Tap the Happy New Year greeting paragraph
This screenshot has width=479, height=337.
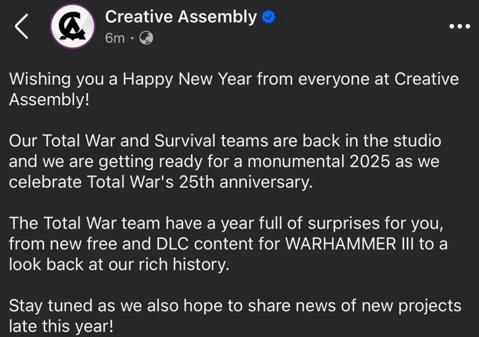(234, 89)
